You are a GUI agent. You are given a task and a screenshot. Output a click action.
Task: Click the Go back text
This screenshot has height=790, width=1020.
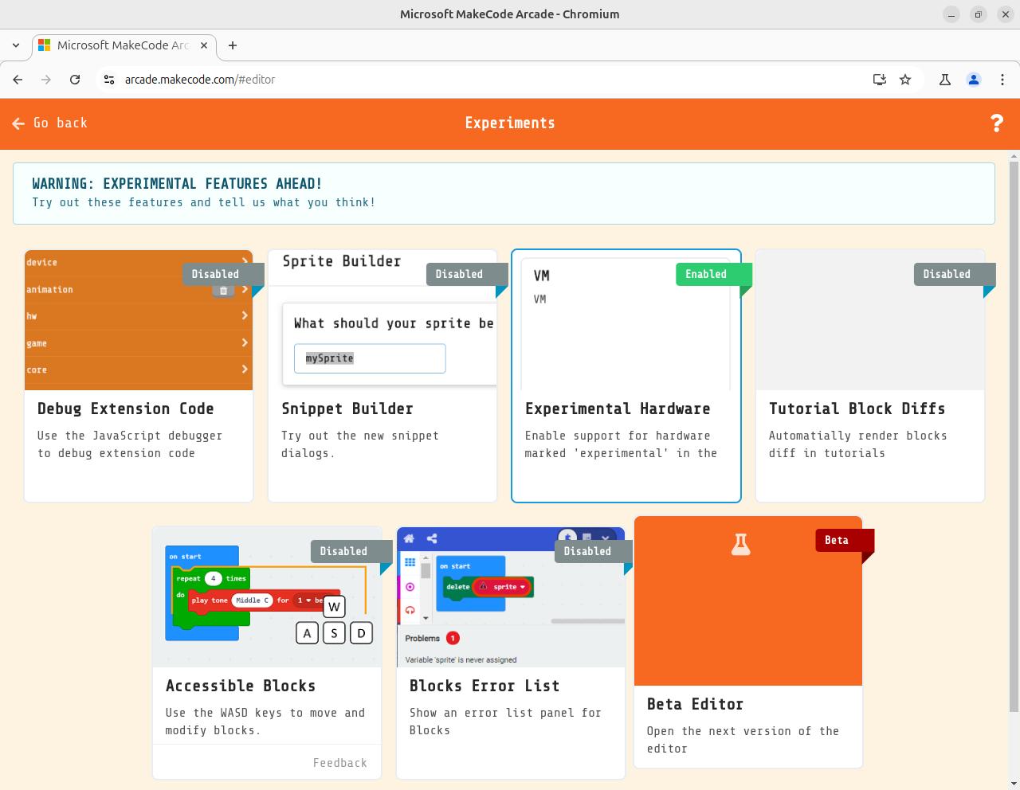tap(61, 123)
